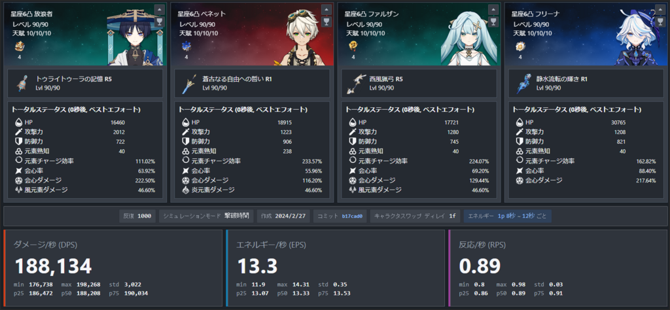Screen dimensions: 670x310
Task: Click the artifact set icon on ファルザン's card
Action: pos(353,46)
